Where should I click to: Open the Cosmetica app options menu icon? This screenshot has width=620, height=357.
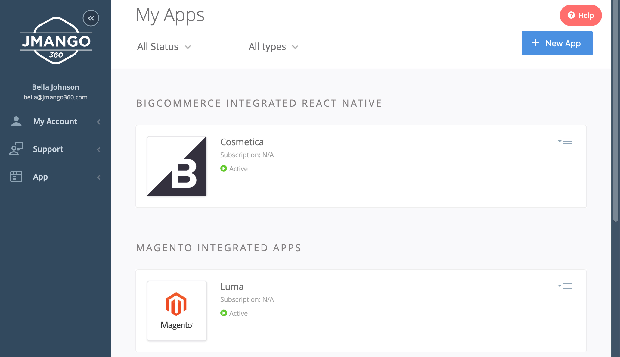tap(565, 141)
